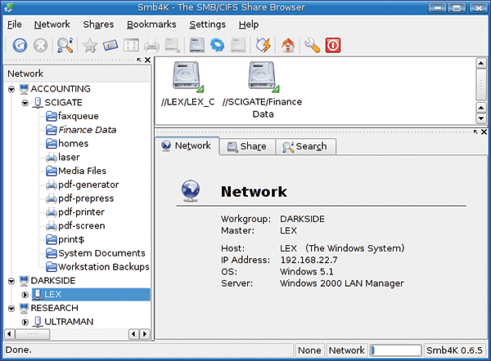Open the Bookmarks menu
491x361 pixels.
pos(151,25)
